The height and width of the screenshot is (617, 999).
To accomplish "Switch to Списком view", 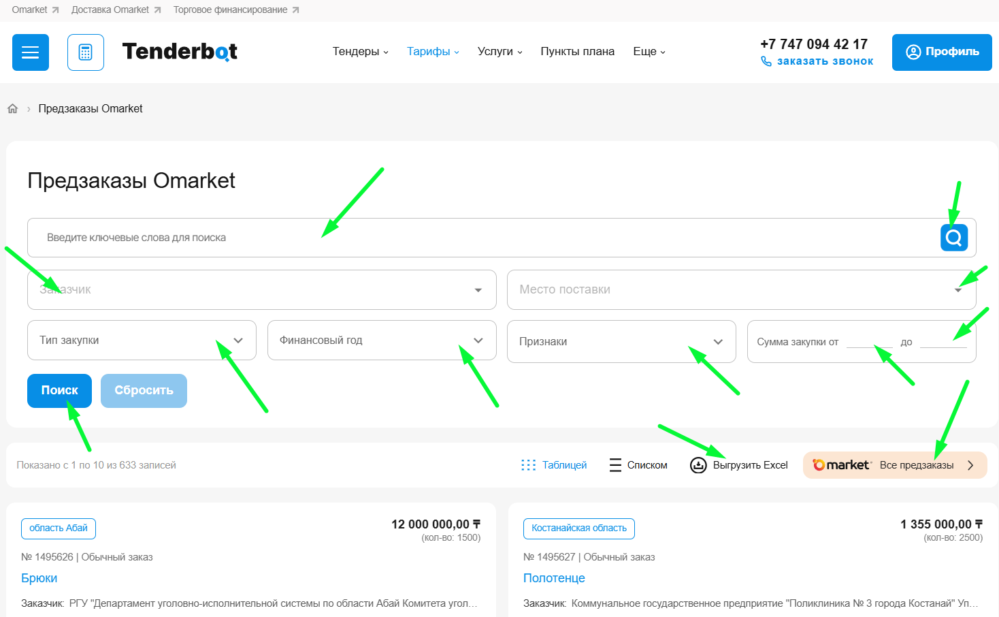I will pyautogui.click(x=638, y=465).
